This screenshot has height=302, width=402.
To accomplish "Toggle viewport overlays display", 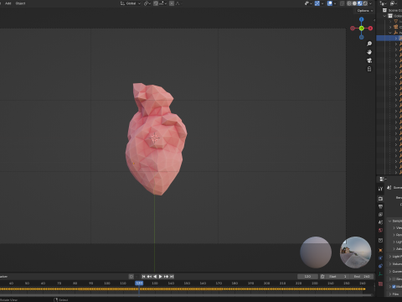I will [330, 3].
